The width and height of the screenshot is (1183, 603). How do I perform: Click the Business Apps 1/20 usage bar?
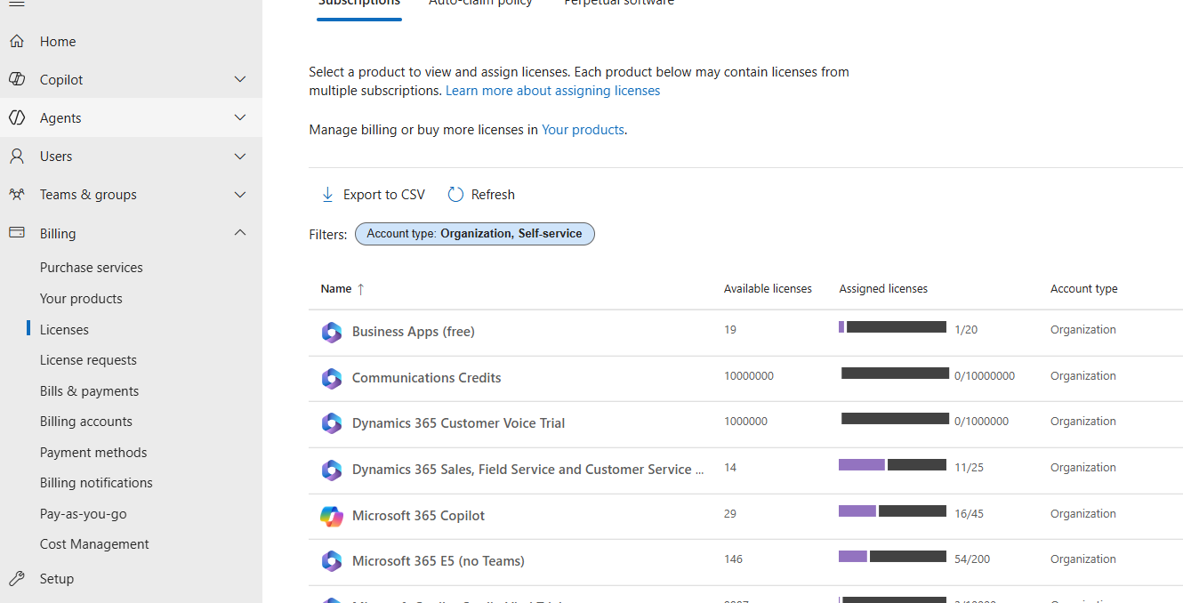click(x=892, y=327)
